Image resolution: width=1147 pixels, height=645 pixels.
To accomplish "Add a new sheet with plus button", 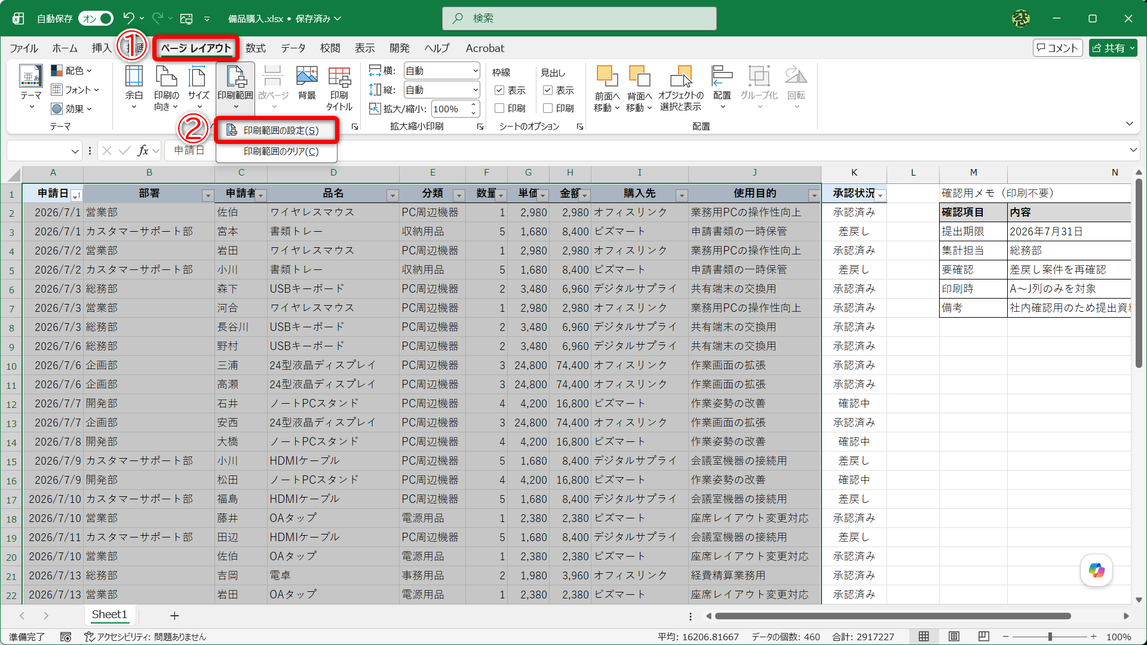I will (x=174, y=615).
